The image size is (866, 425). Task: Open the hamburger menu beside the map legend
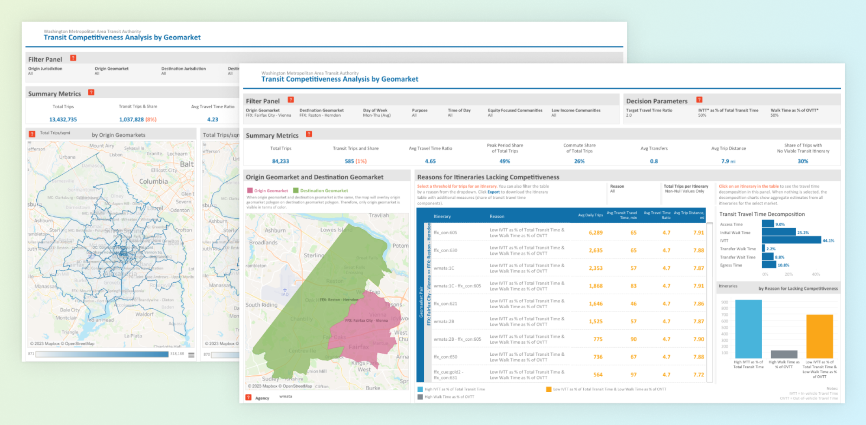click(x=191, y=355)
